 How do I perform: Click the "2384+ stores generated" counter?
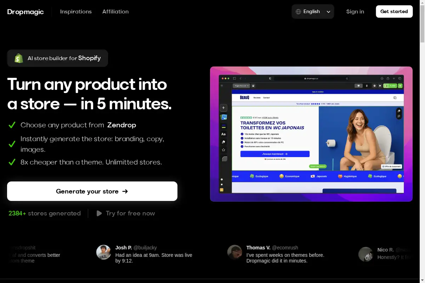click(45, 213)
